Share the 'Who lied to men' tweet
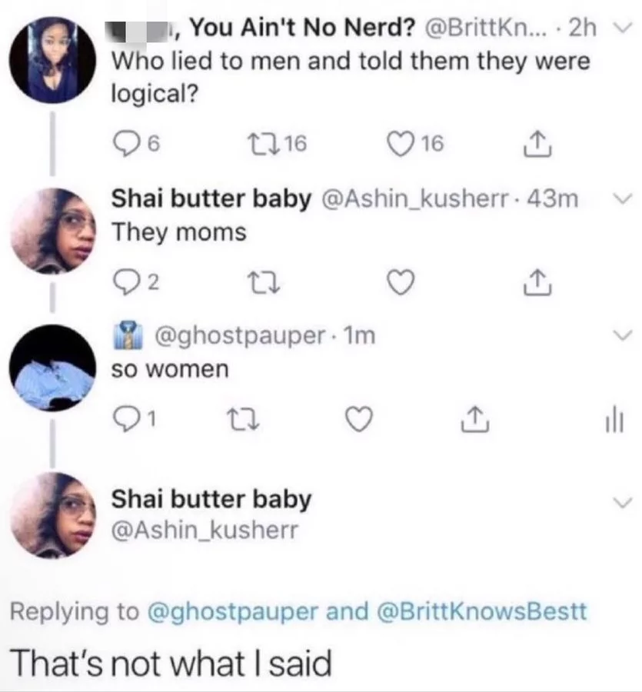 tap(537, 145)
